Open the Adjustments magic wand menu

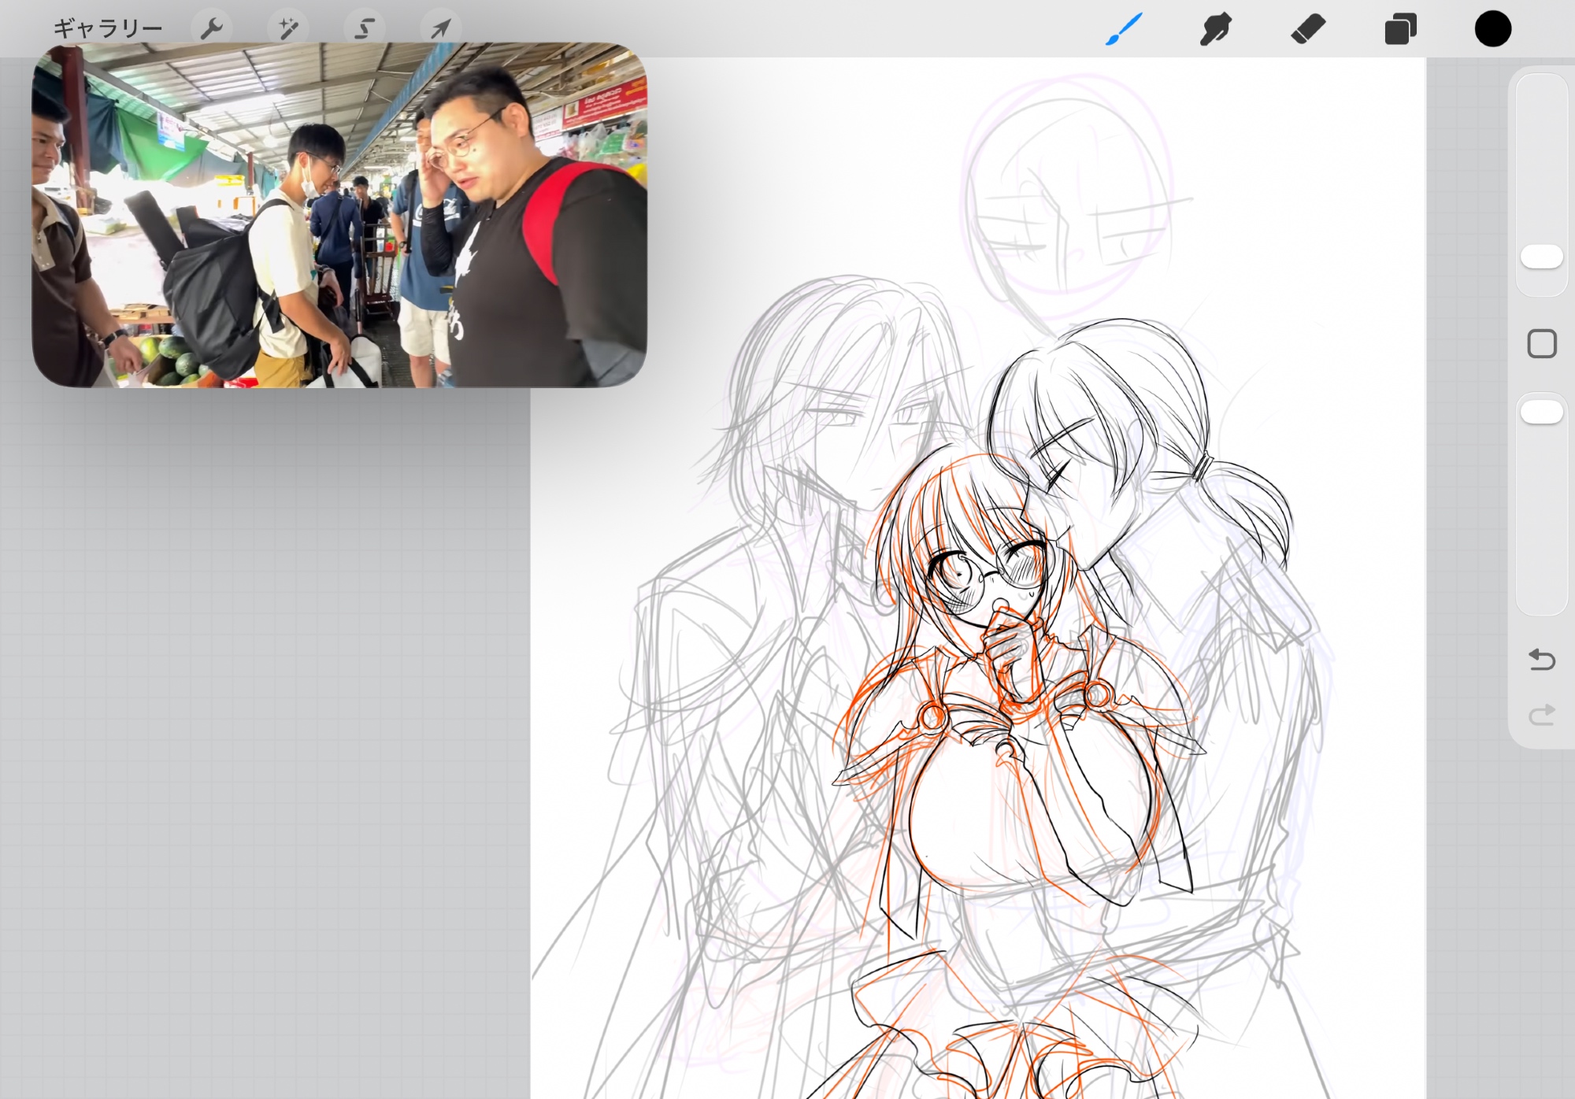click(x=287, y=29)
